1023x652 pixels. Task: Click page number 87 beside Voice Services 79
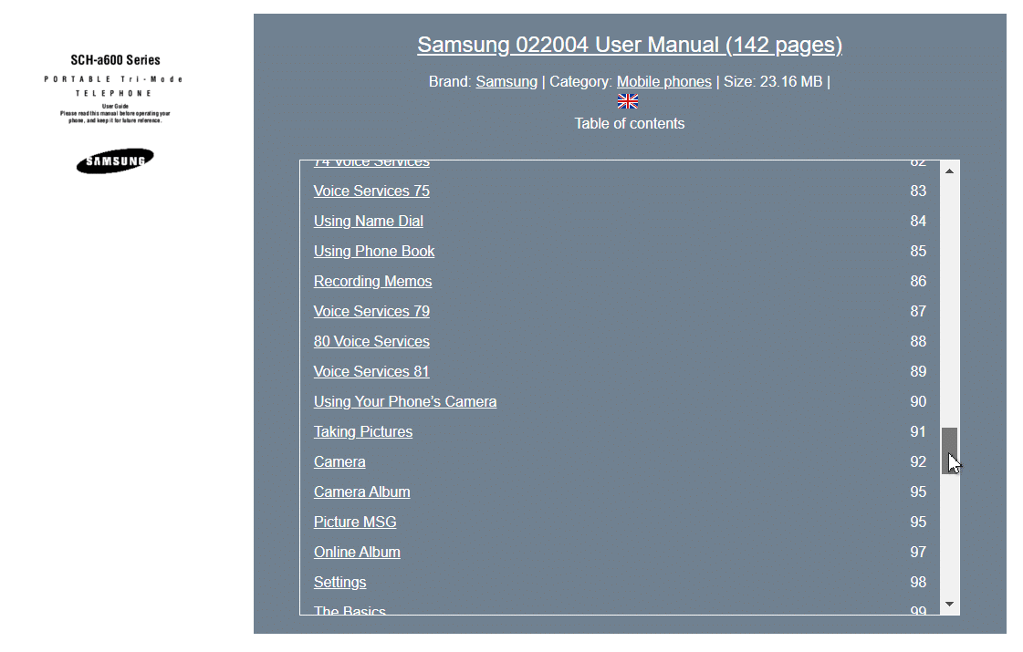pyautogui.click(x=918, y=311)
